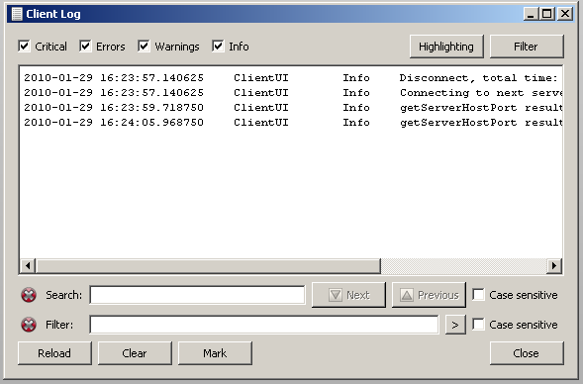
Task: Reload the client log
Action: point(54,353)
